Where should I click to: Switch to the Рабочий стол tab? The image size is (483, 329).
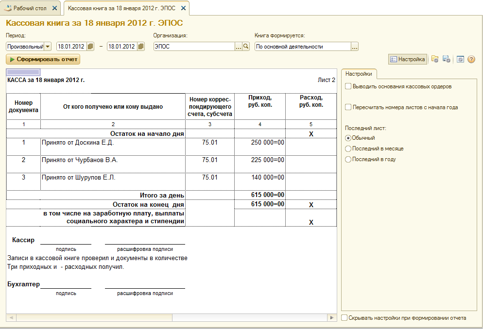click(x=29, y=8)
